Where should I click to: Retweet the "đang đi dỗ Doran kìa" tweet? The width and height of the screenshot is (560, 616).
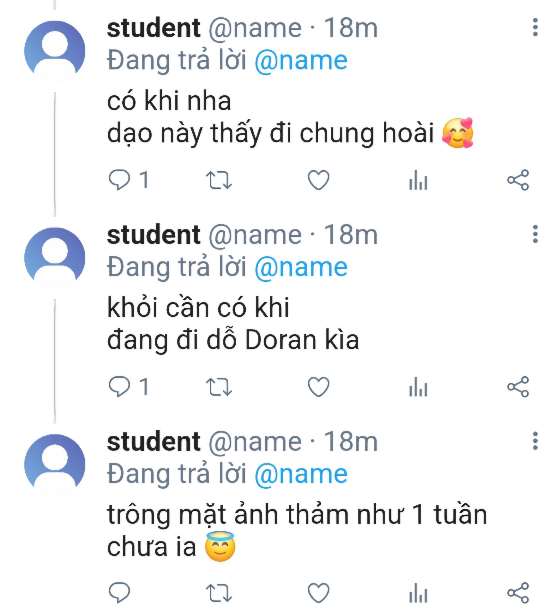coord(219,387)
